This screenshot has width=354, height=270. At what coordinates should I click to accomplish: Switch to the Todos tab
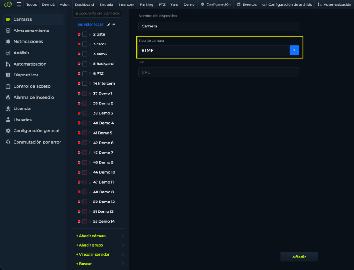(32, 4)
